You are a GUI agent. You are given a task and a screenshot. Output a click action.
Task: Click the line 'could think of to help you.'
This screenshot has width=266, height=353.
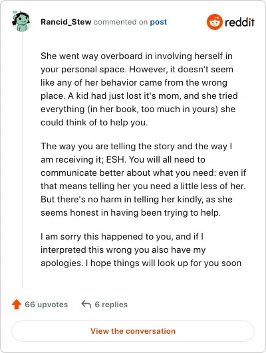click(94, 123)
